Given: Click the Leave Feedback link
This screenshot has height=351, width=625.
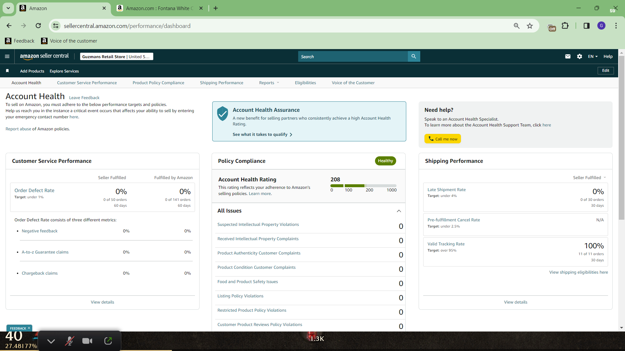Looking at the screenshot, I should click(x=84, y=97).
